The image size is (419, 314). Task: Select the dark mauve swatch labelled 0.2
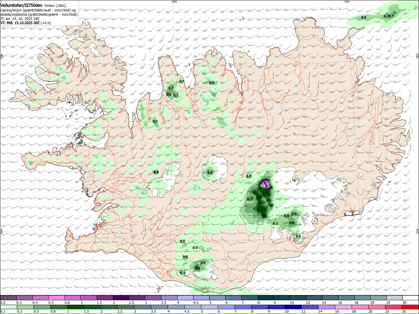coord(8,298)
